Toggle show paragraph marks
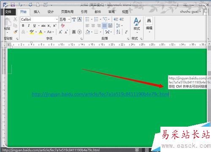 point(126,32)
